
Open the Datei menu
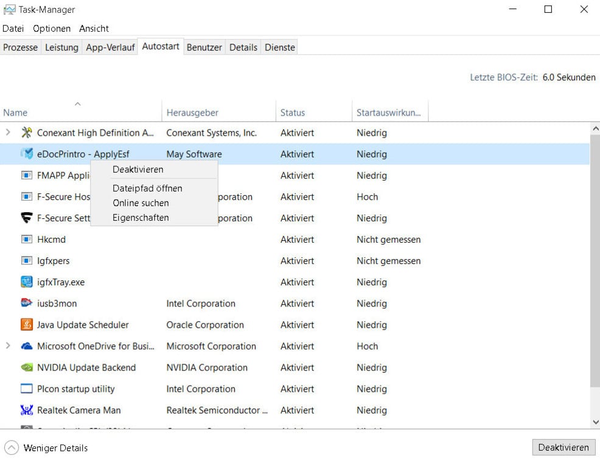[13, 29]
